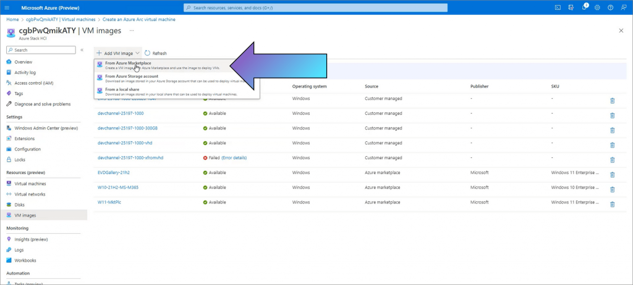Click Microsoft publisher in W11-MktPlc row
Image resolution: width=633 pixels, height=285 pixels.
(x=479, y=202)
